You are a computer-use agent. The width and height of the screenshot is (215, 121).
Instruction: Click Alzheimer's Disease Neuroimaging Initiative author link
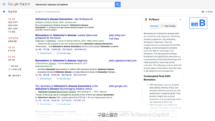(x=57, y=92)
